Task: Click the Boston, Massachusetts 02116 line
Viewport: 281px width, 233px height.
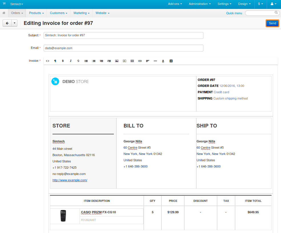Action: point(74,155)
